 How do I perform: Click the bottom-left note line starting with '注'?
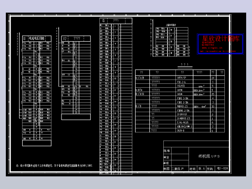54,166
